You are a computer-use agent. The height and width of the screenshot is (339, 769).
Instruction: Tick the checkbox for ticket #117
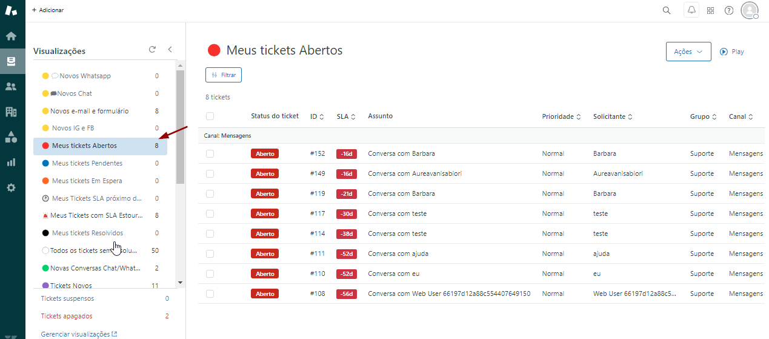point(210,214)
